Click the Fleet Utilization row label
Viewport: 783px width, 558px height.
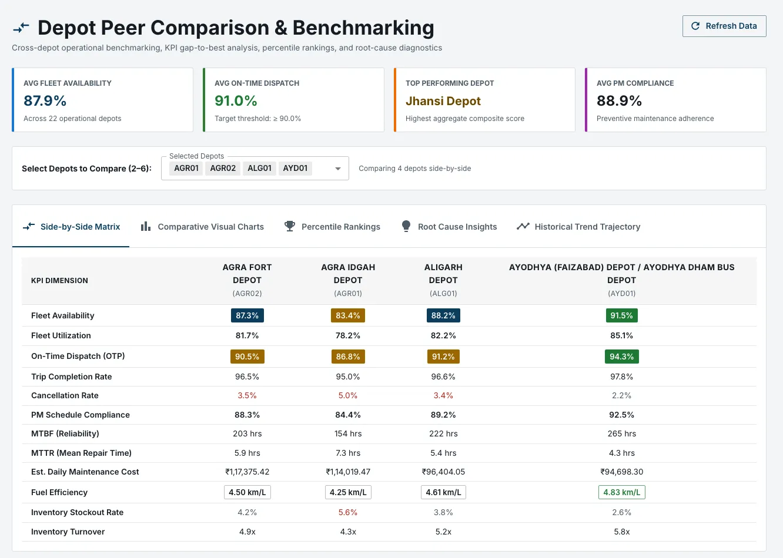click(x=61, y=335)
